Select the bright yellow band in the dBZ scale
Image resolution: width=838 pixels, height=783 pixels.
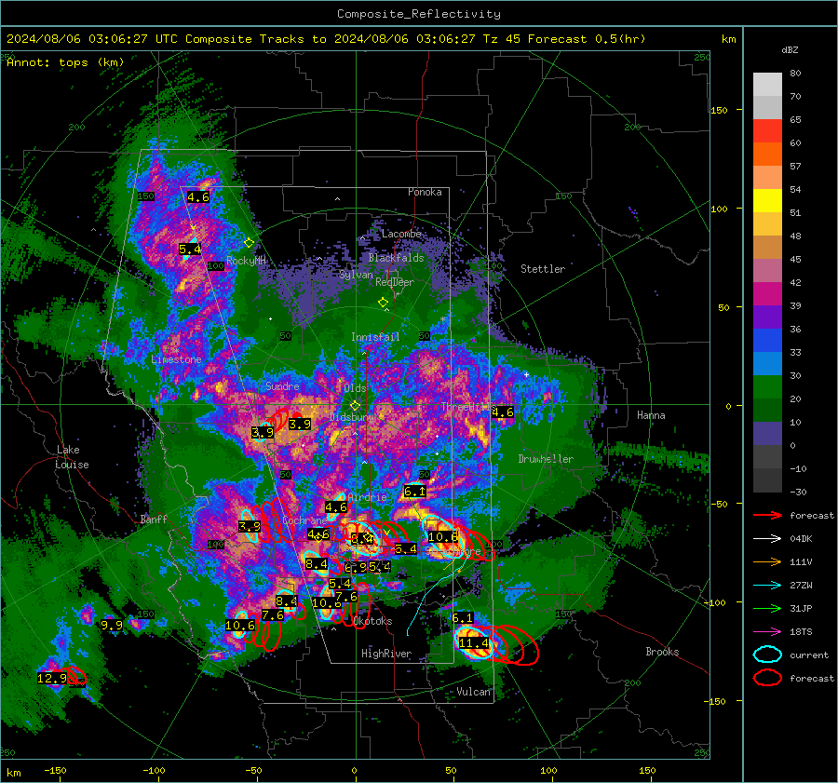(767, 201)
